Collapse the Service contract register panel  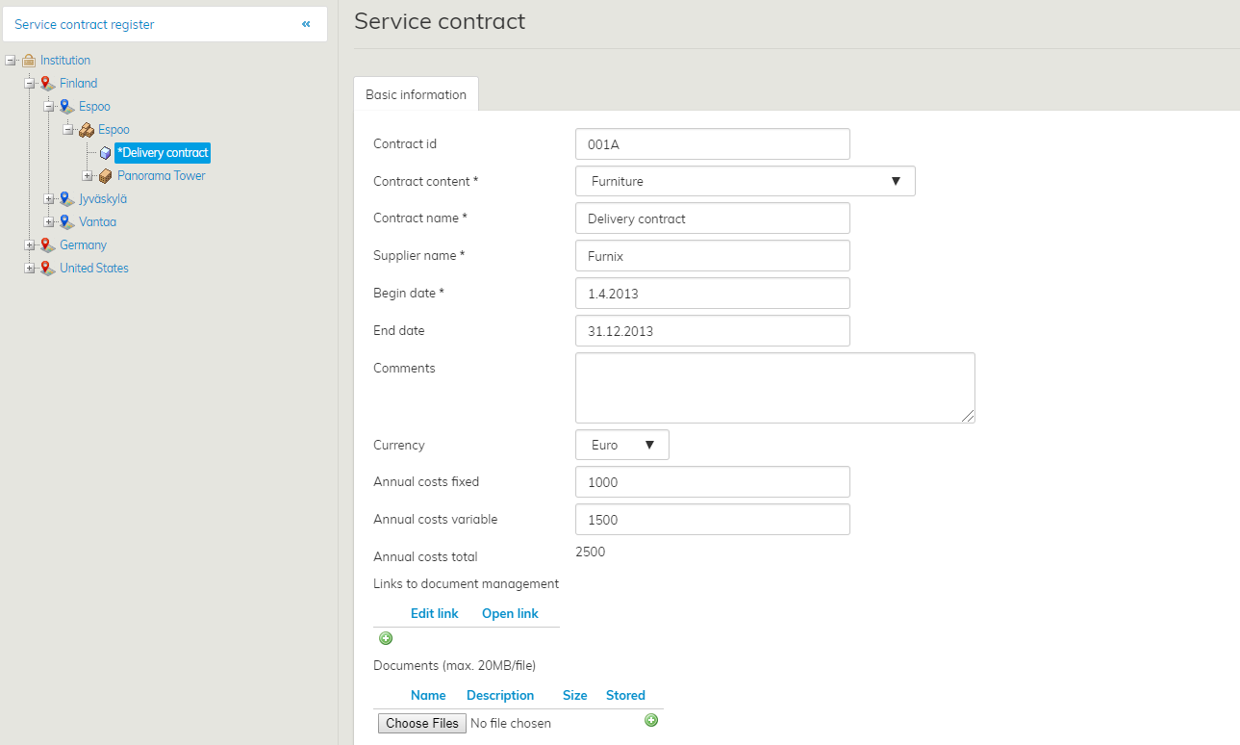click(x=306, y=24)
